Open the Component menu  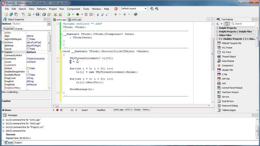click(74, 9)
